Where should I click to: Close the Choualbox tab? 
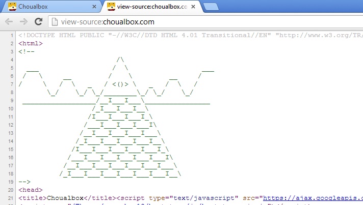(x=94, y=7)
